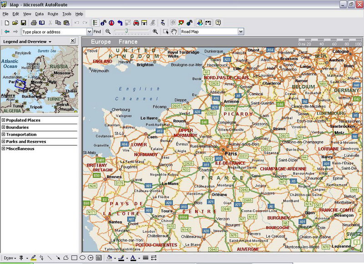Open Find Nearby Places binoculars icon
364x264 pixels.
(x=103, y=23)
